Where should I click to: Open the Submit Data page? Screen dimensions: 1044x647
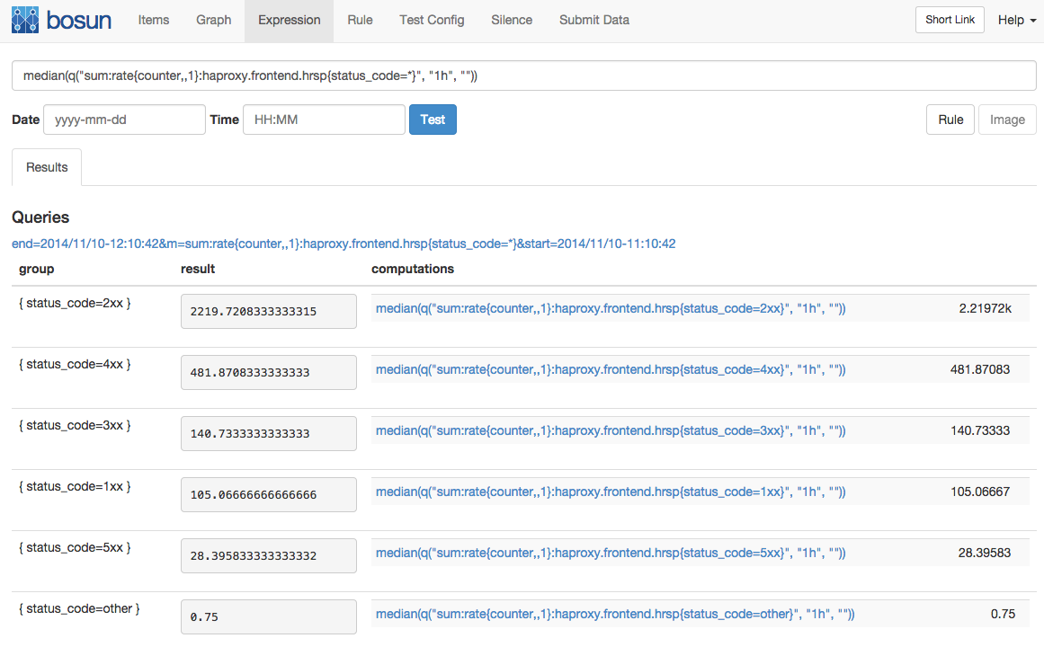pos(593,20)
